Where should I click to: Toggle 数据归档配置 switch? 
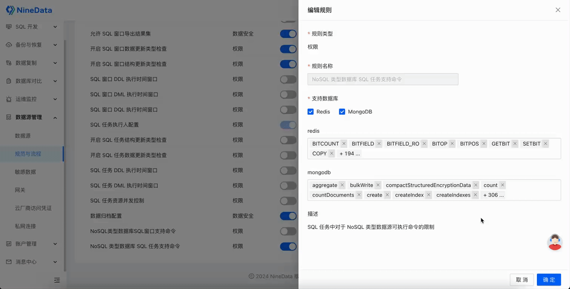[288, 216]
